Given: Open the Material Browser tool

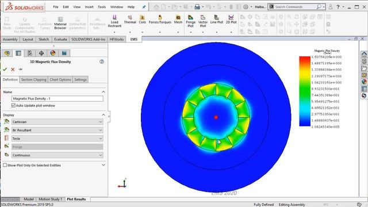Looking at the screenshot, I should (x=60, y=22).
